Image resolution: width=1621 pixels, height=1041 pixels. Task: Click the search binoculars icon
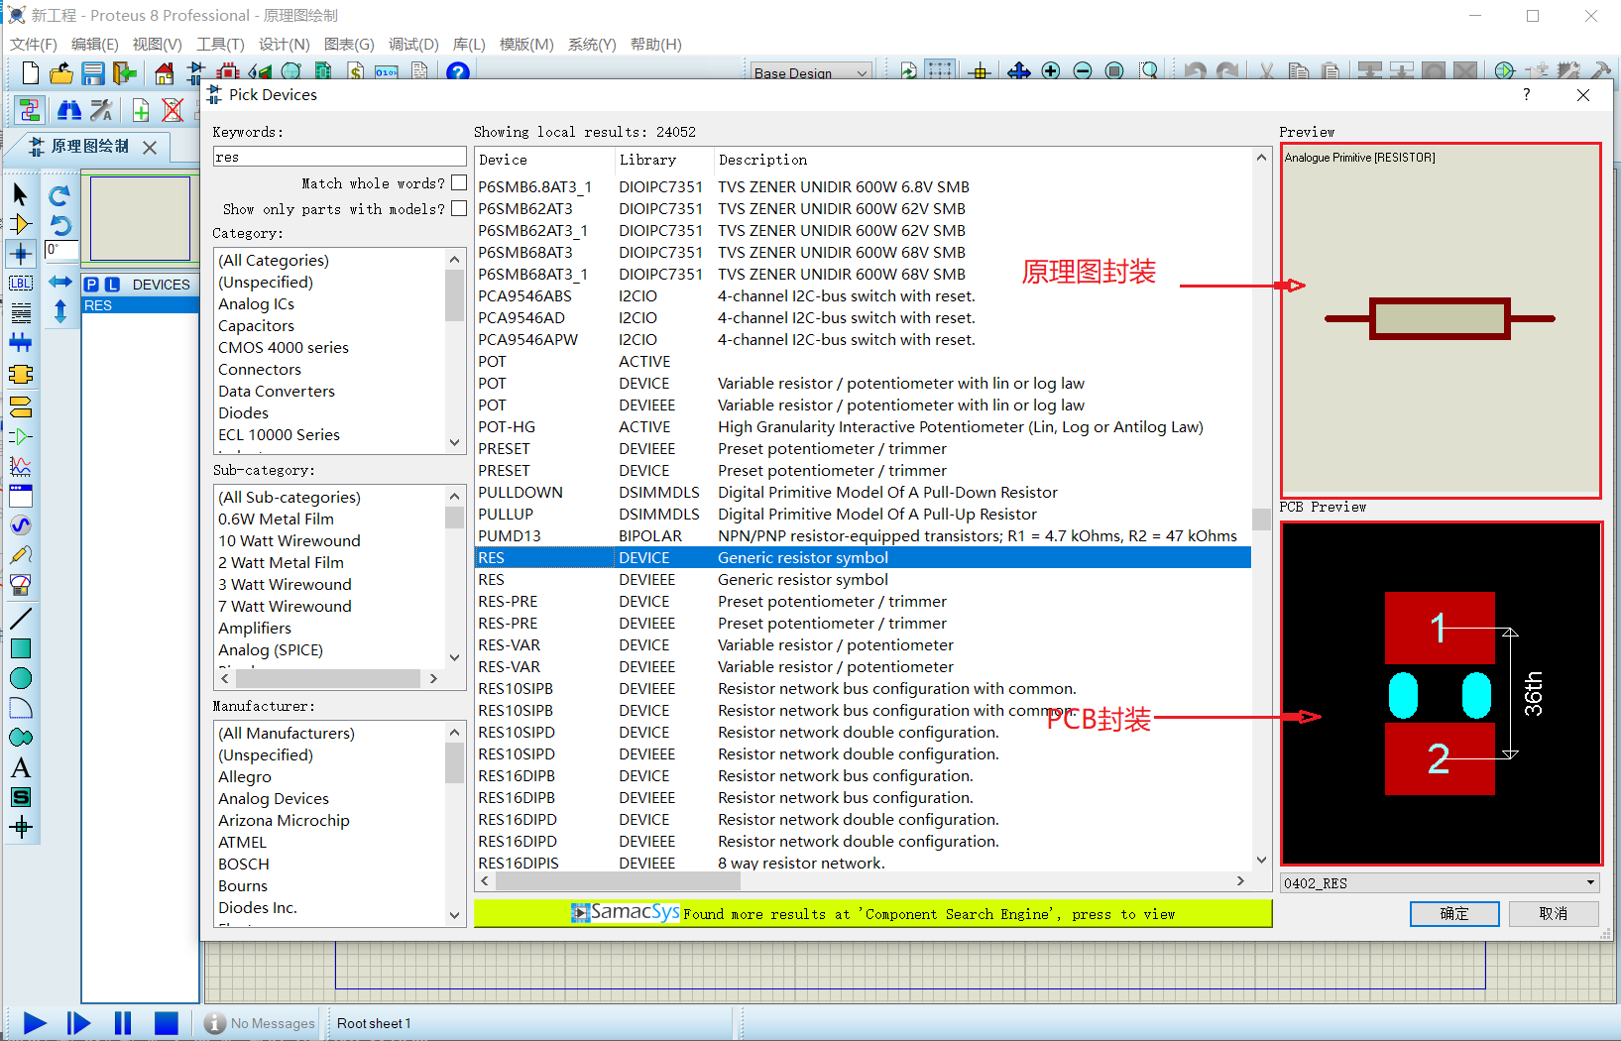tap(69, 109)
